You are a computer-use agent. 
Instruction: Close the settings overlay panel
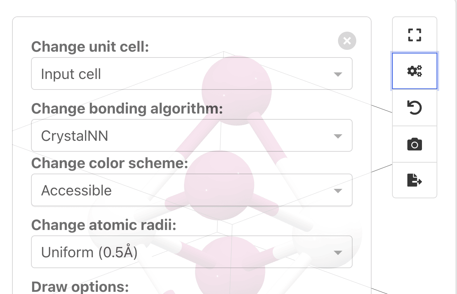tap(347, 41)
